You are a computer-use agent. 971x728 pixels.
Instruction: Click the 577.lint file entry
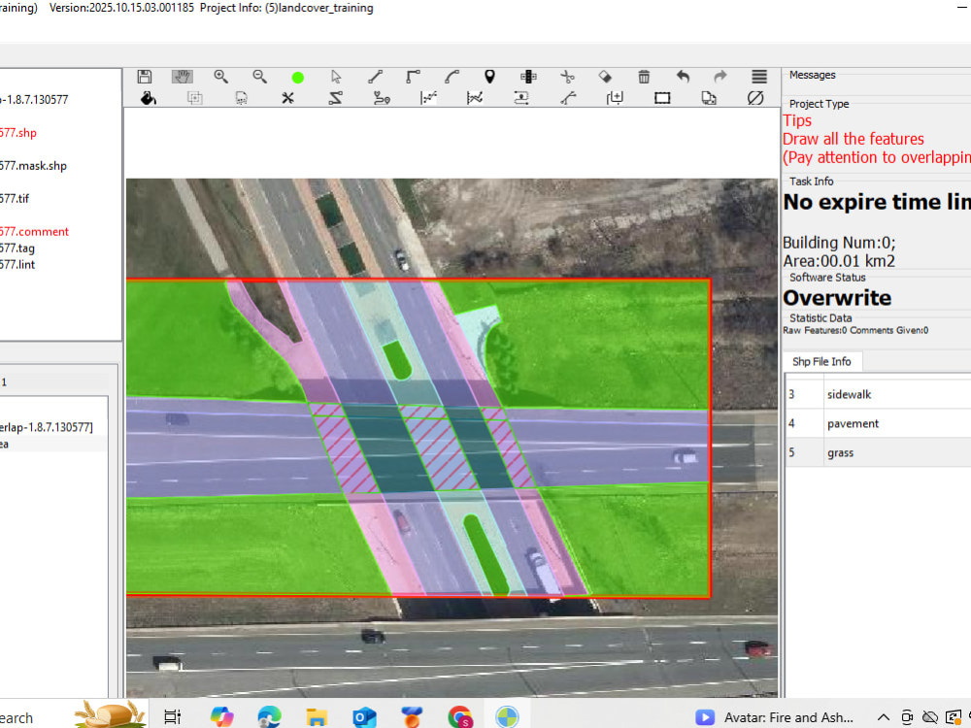click(x=17, y=265)
